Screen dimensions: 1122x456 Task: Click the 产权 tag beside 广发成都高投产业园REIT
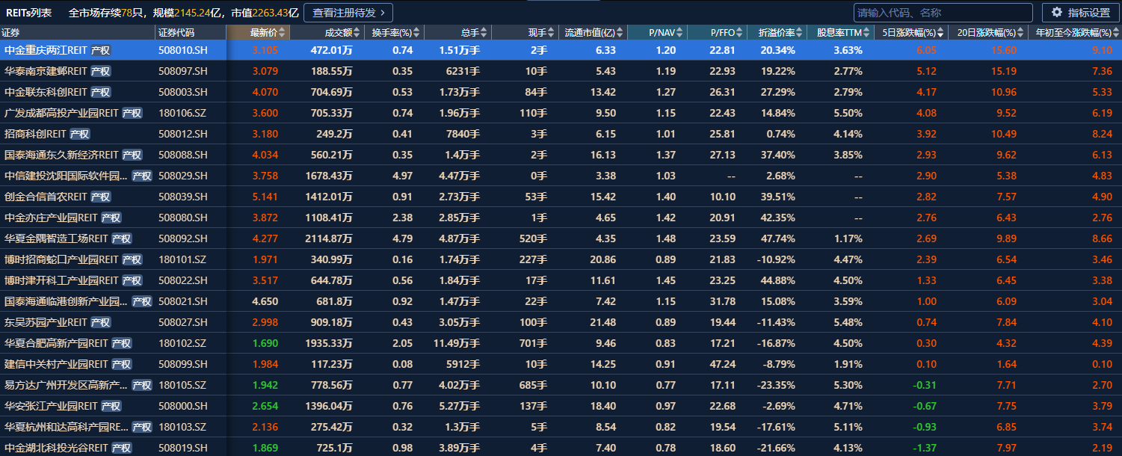[132, 113]
